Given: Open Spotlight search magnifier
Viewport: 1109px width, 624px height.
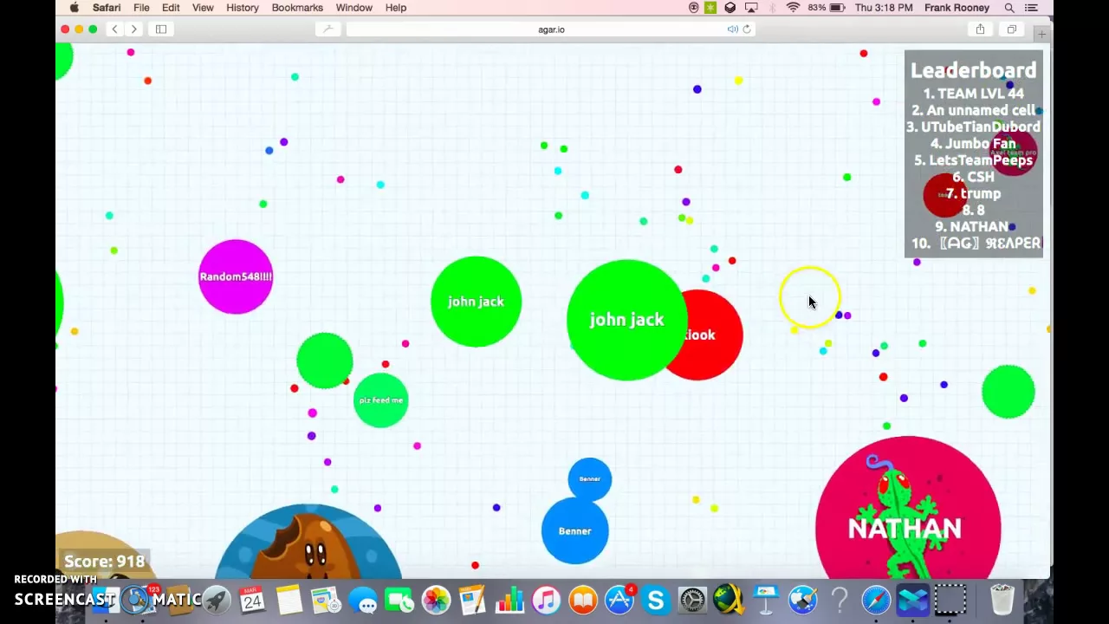Looking at the screenshot, I should [x=1009, y=8].
